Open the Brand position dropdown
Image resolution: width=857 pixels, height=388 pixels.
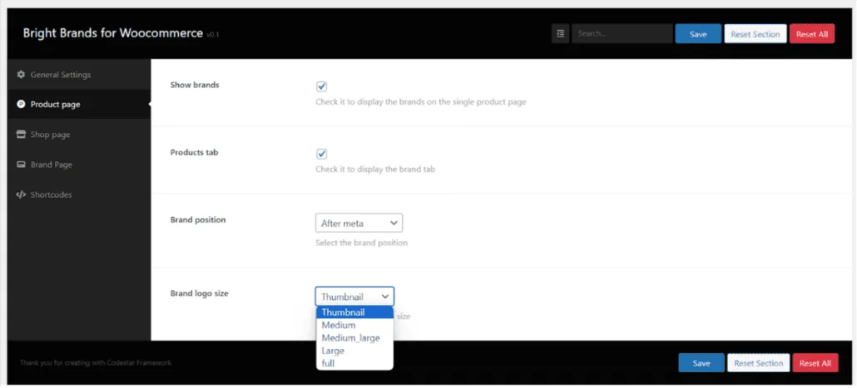(x=359, y=223)
